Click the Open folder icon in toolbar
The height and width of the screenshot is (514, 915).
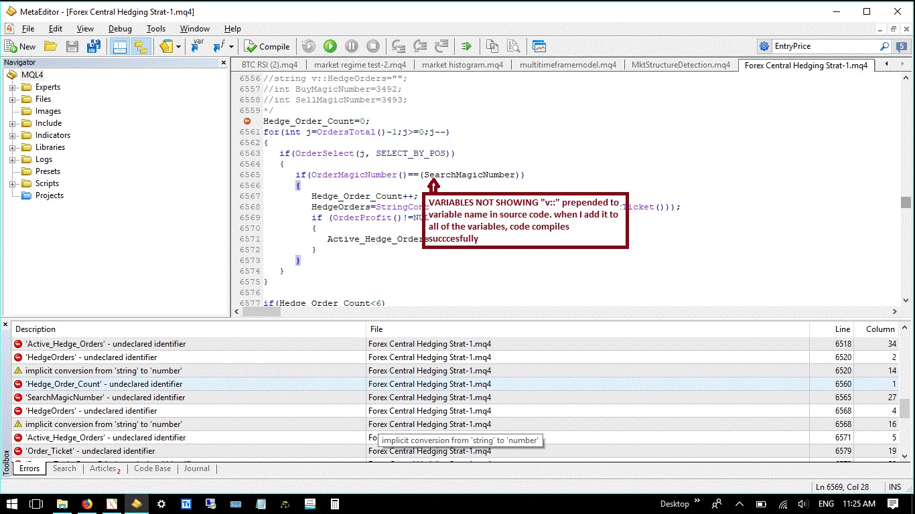click(x=50, y=46)
